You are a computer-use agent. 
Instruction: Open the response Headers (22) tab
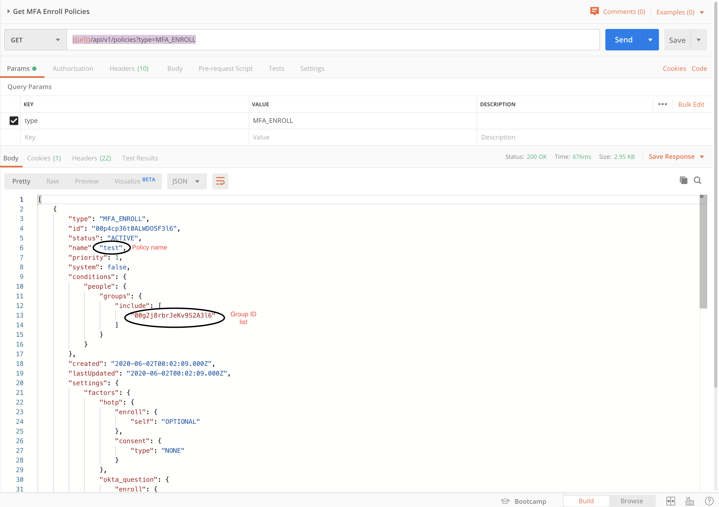91,158
